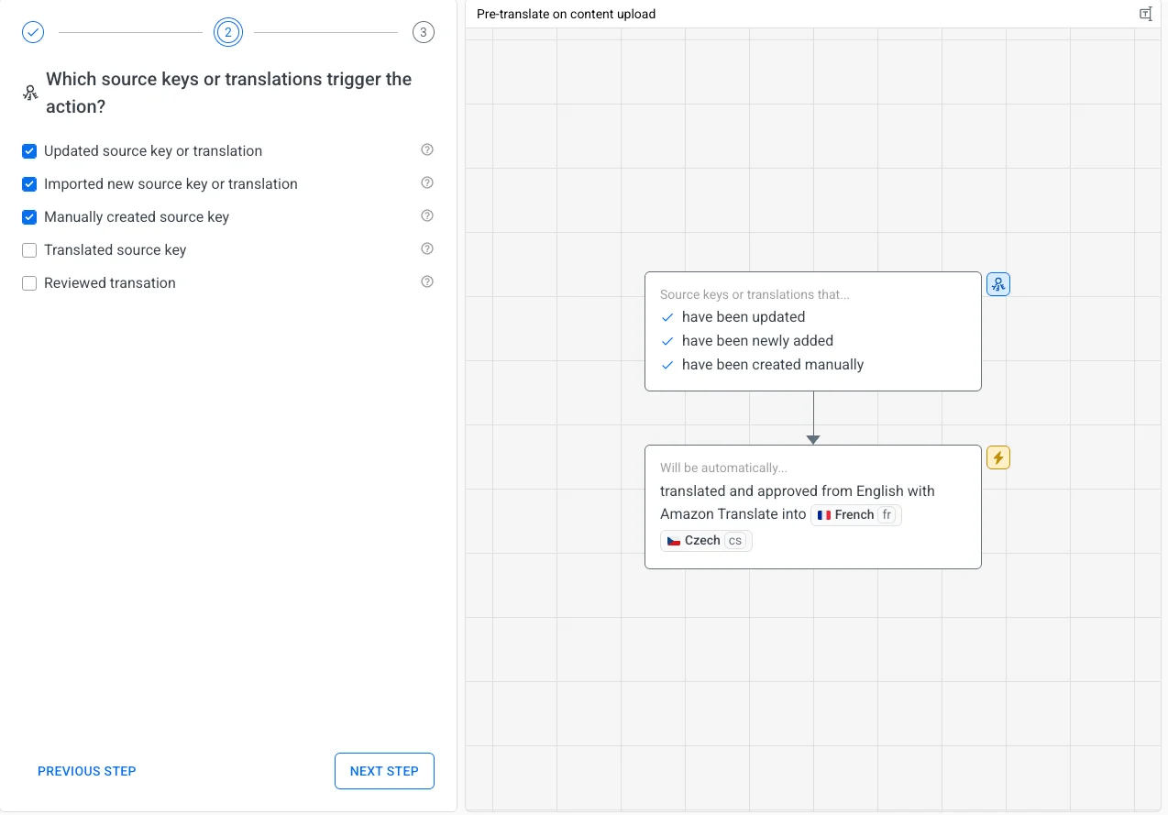Select the source keys trigger node card
The height and width of the screenshot is (815, 1168).
click(x=812, y=331)
